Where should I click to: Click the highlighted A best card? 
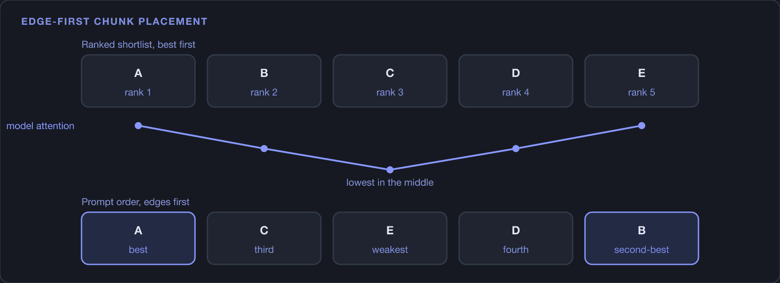138,238
